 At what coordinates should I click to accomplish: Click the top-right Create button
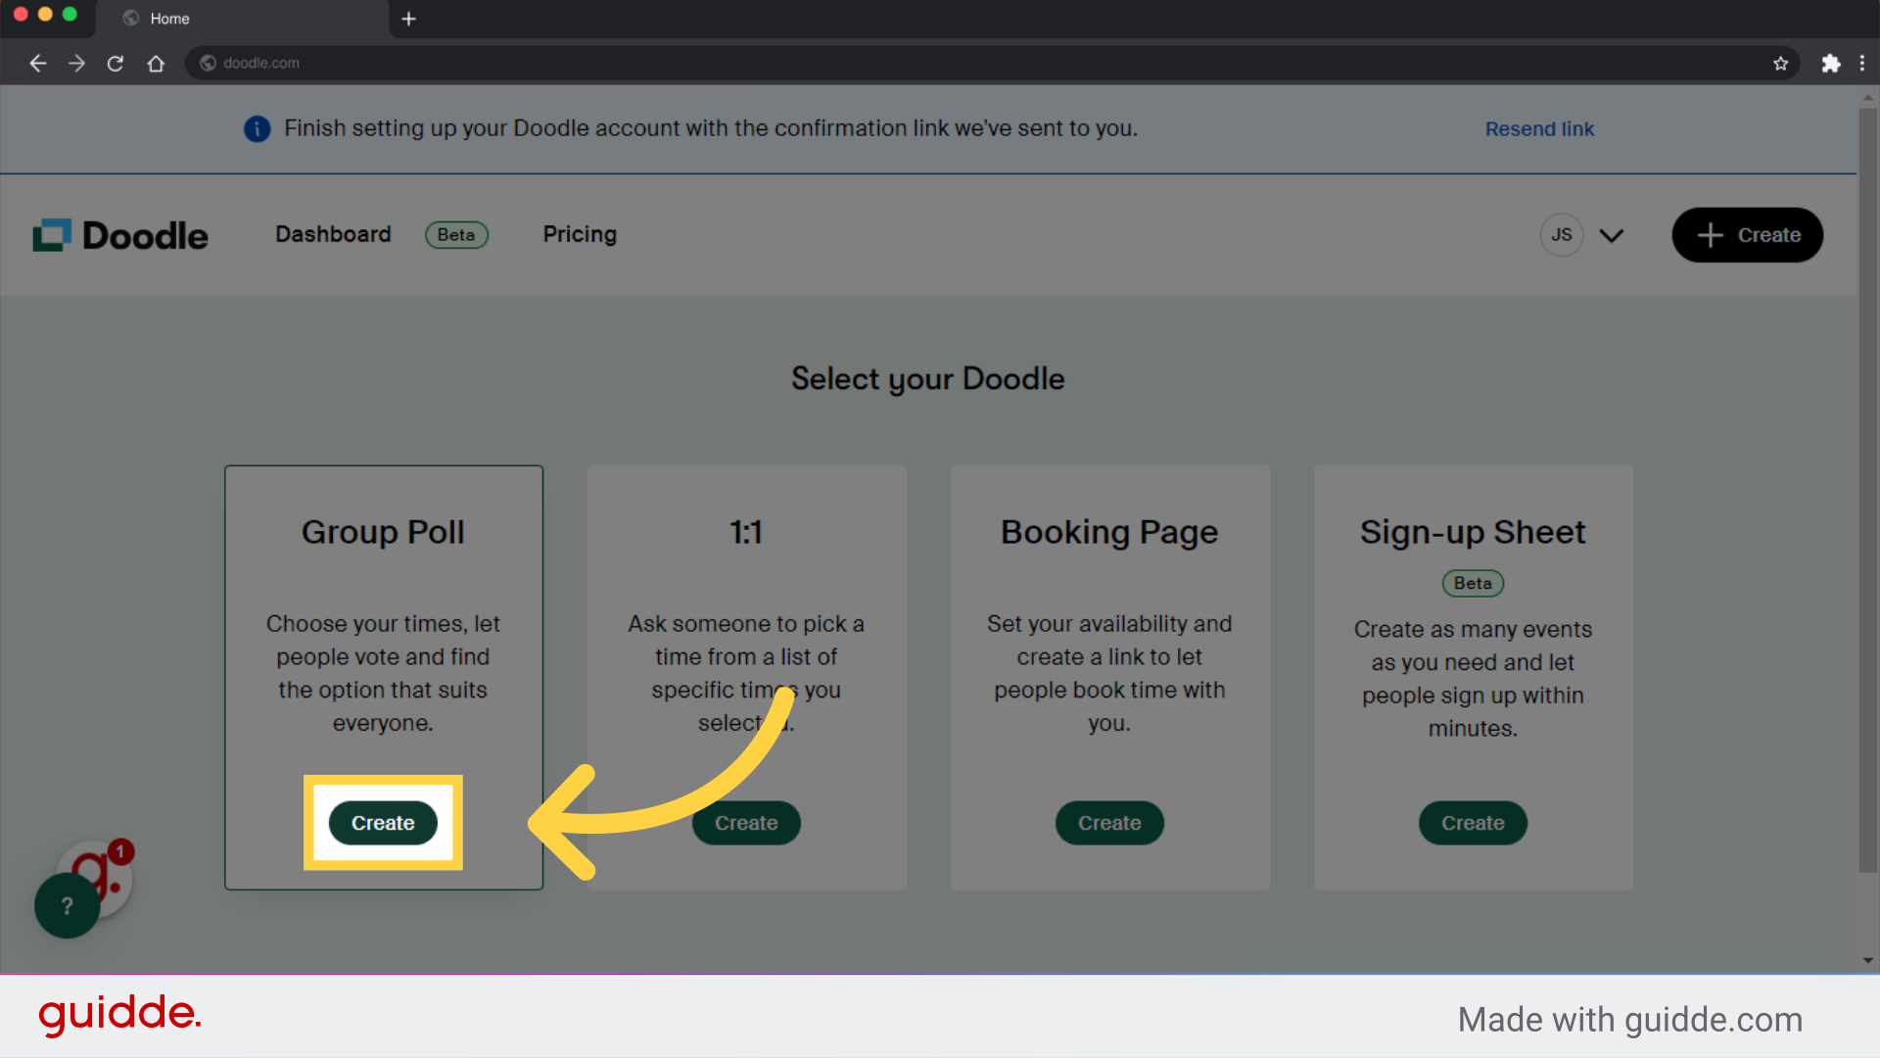point(1747,235)
